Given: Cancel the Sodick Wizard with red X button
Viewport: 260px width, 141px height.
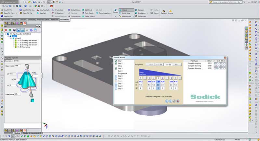Looking at the screenshot, I should coord(178,101).
